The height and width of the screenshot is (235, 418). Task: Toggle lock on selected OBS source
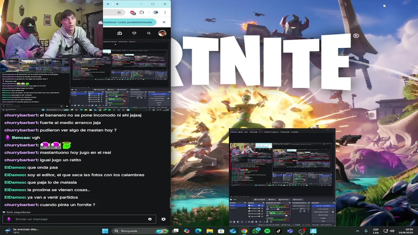pos(262,206)
